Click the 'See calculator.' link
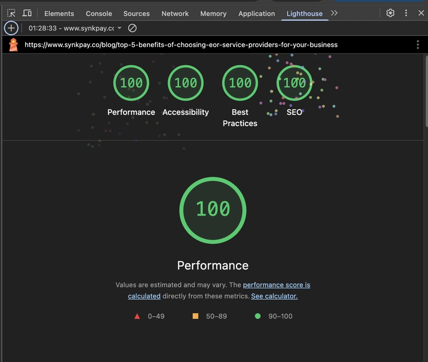This screenshot has width=428, height=362. click(274, 296)
